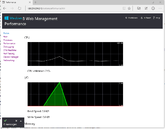Click the CPU utilization graph
The image size is (165, 129).
coord(75,54)
